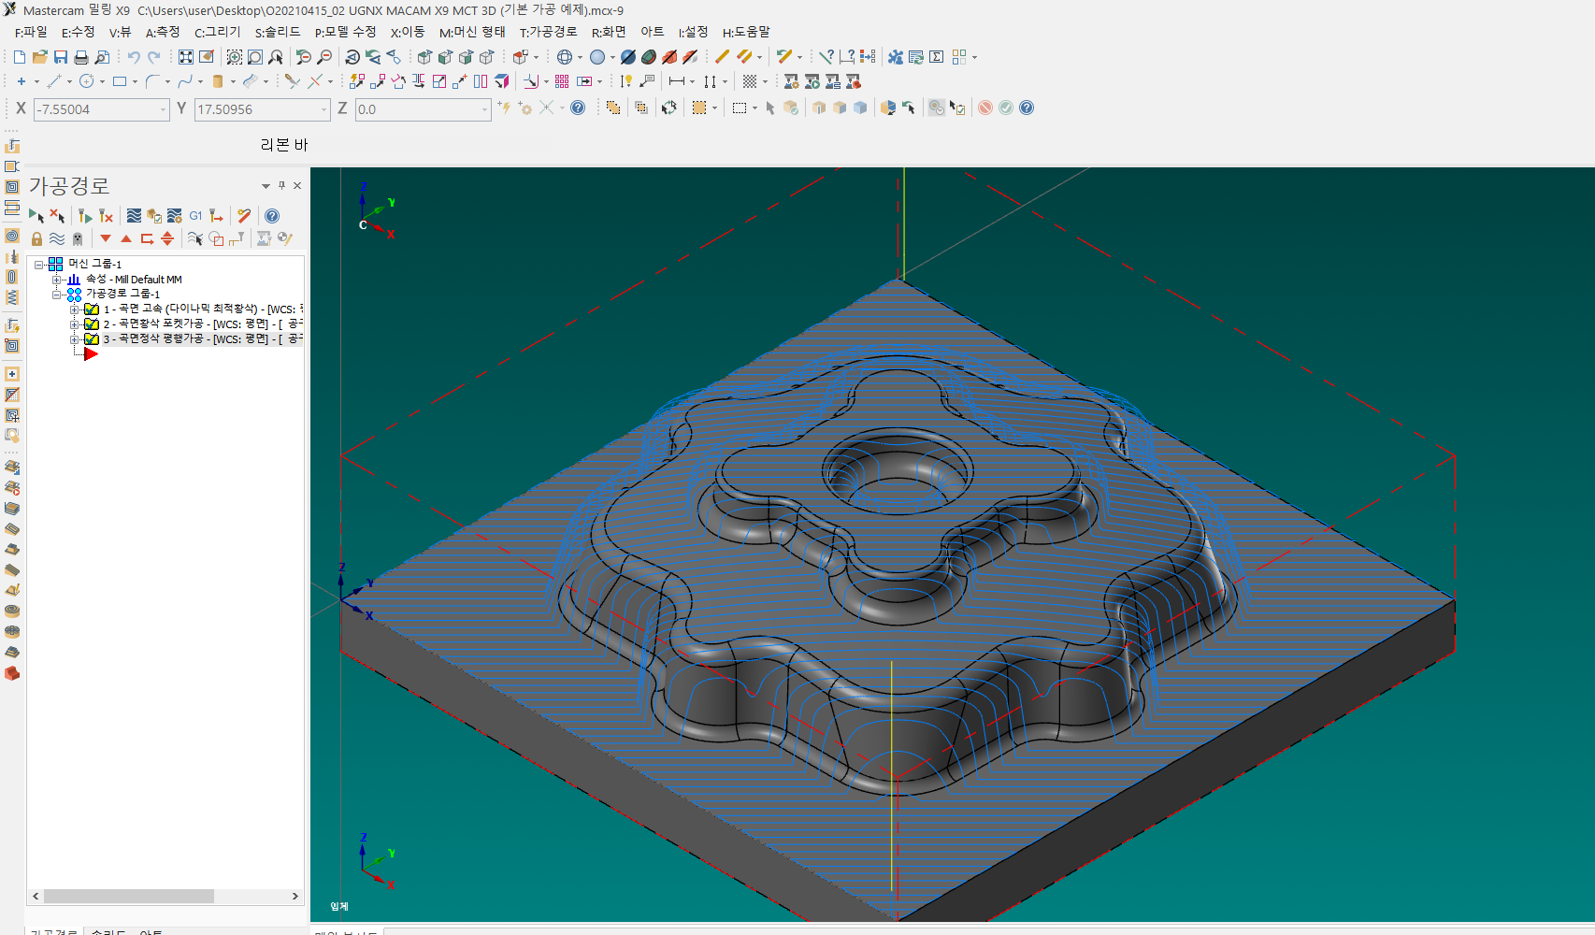
Task: Open the X coordinate dropdown
Action: click(163, 109)
